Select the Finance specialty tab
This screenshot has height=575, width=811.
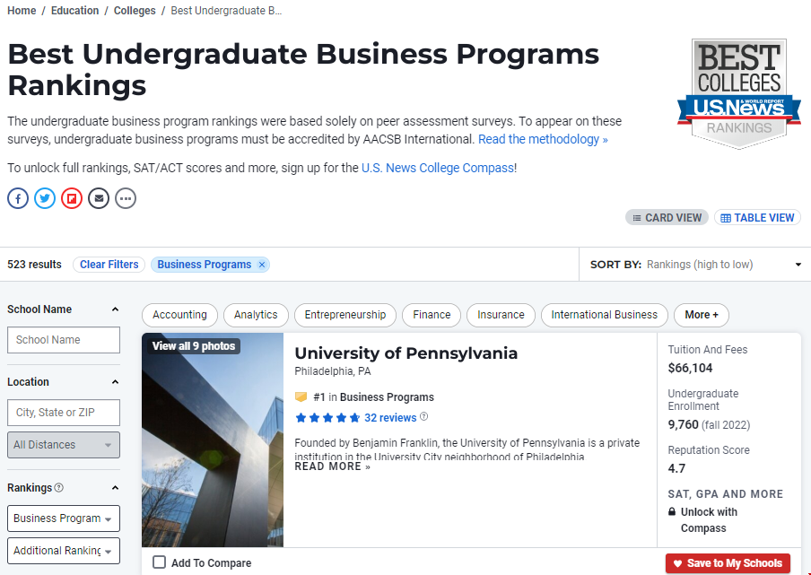[432, 315]
